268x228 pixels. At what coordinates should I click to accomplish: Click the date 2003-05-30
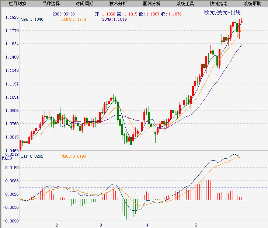click(63, 14)
